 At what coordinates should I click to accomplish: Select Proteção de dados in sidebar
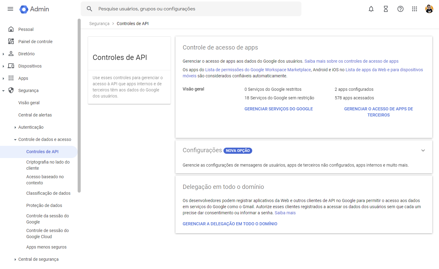click(x=44, y=205)
